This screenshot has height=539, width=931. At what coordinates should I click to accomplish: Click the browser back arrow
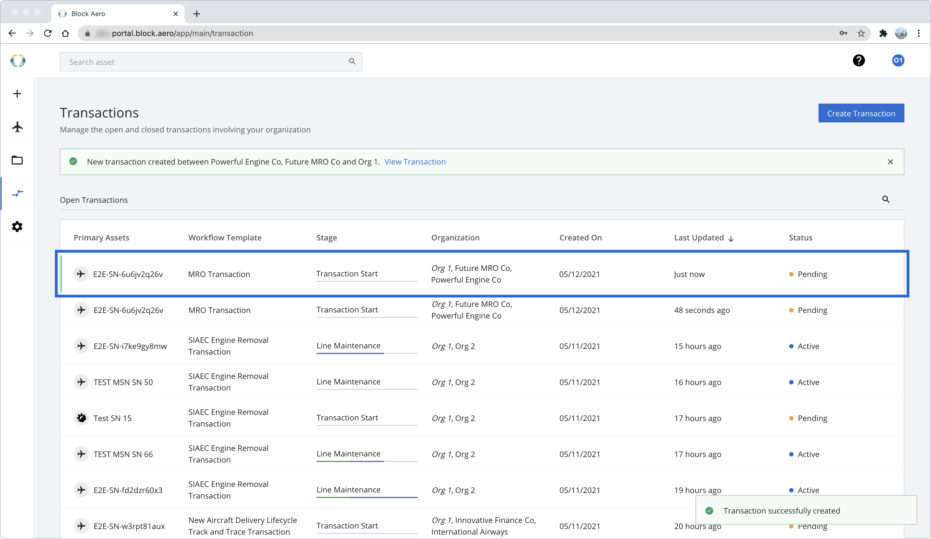pyautogui.click(x=12, y=33)
